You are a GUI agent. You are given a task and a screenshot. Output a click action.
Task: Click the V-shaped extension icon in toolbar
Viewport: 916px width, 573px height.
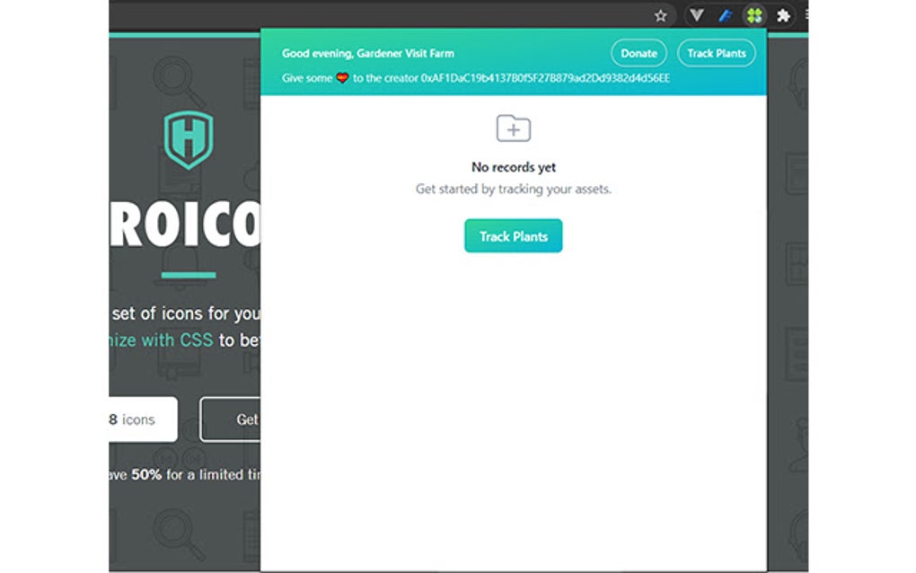(x=696, y=15)
